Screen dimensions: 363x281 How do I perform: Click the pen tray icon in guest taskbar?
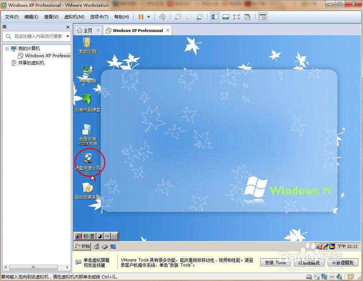pos(326,246)
